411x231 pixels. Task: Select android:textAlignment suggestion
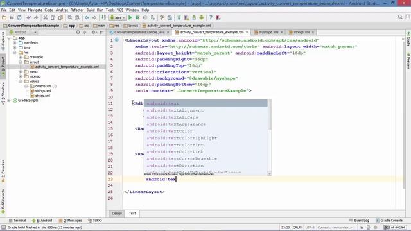point(205,110)
